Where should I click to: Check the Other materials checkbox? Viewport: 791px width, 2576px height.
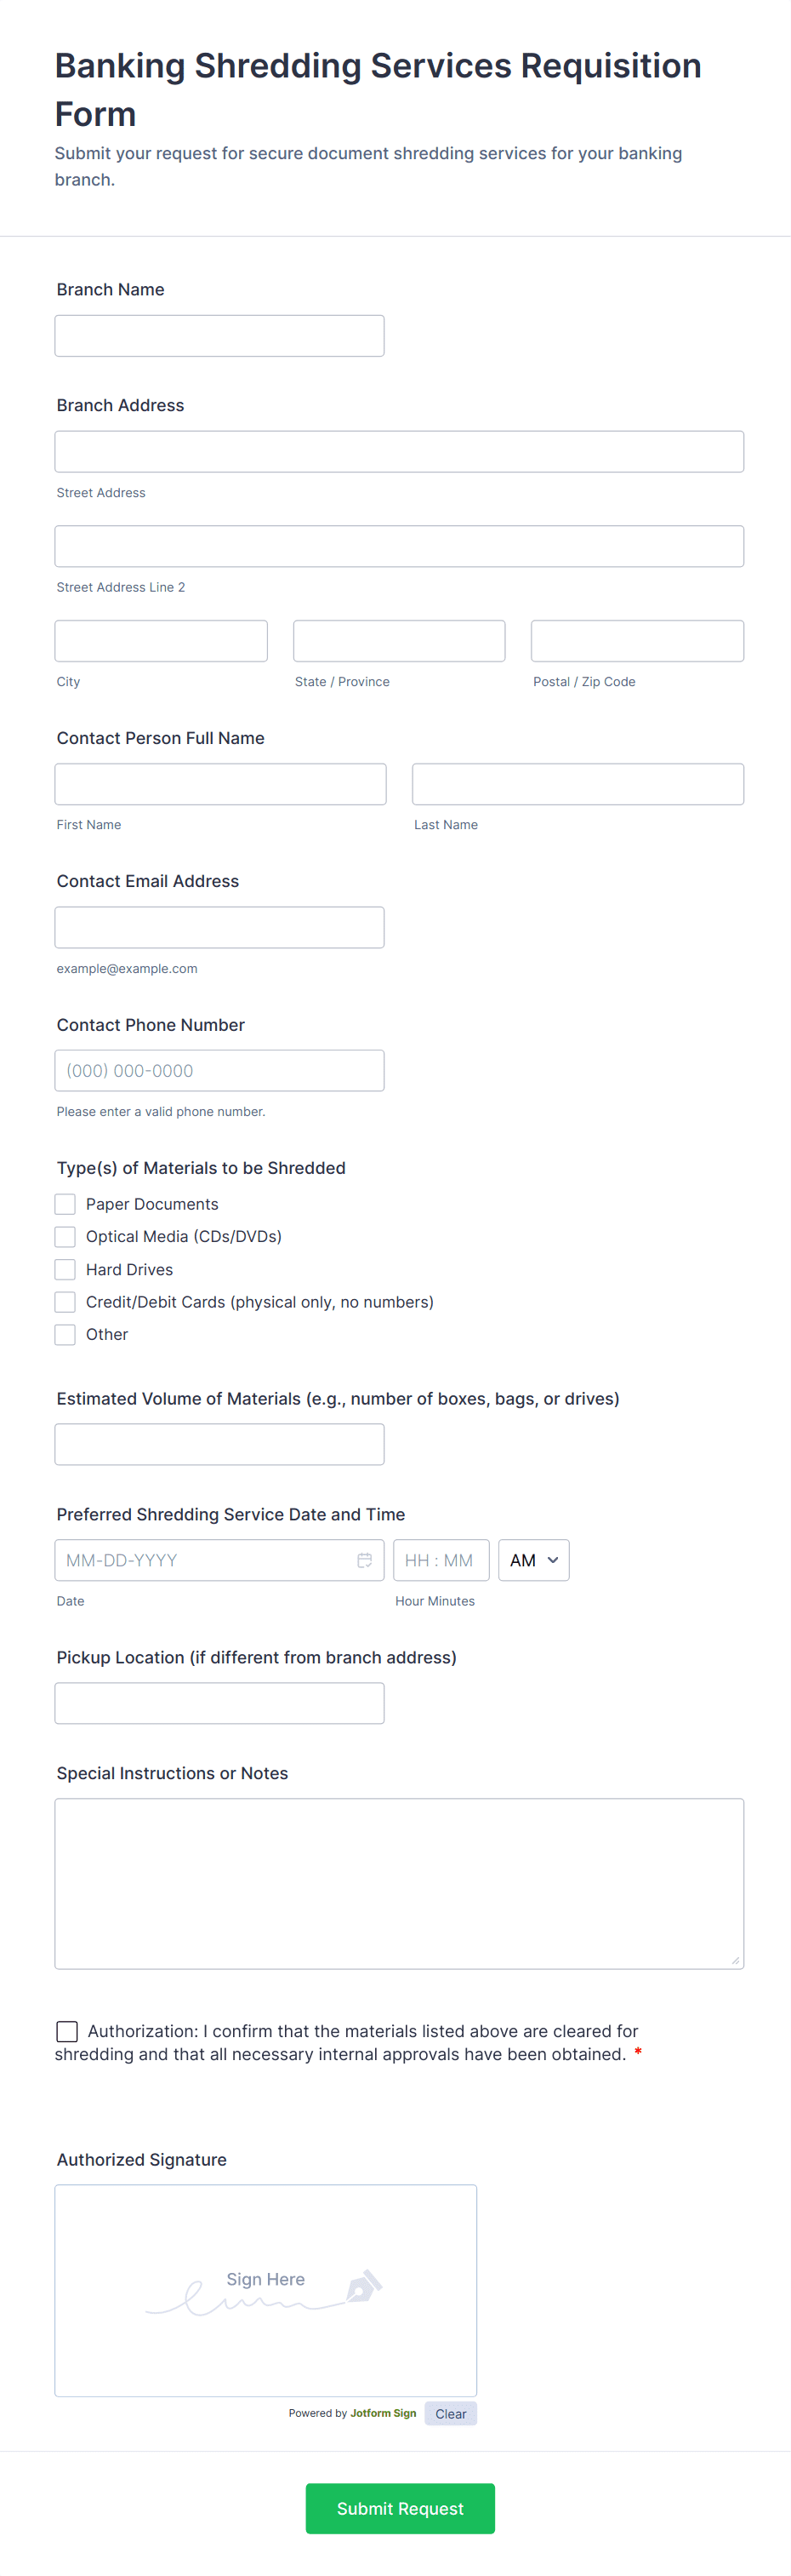[66, 1335]
